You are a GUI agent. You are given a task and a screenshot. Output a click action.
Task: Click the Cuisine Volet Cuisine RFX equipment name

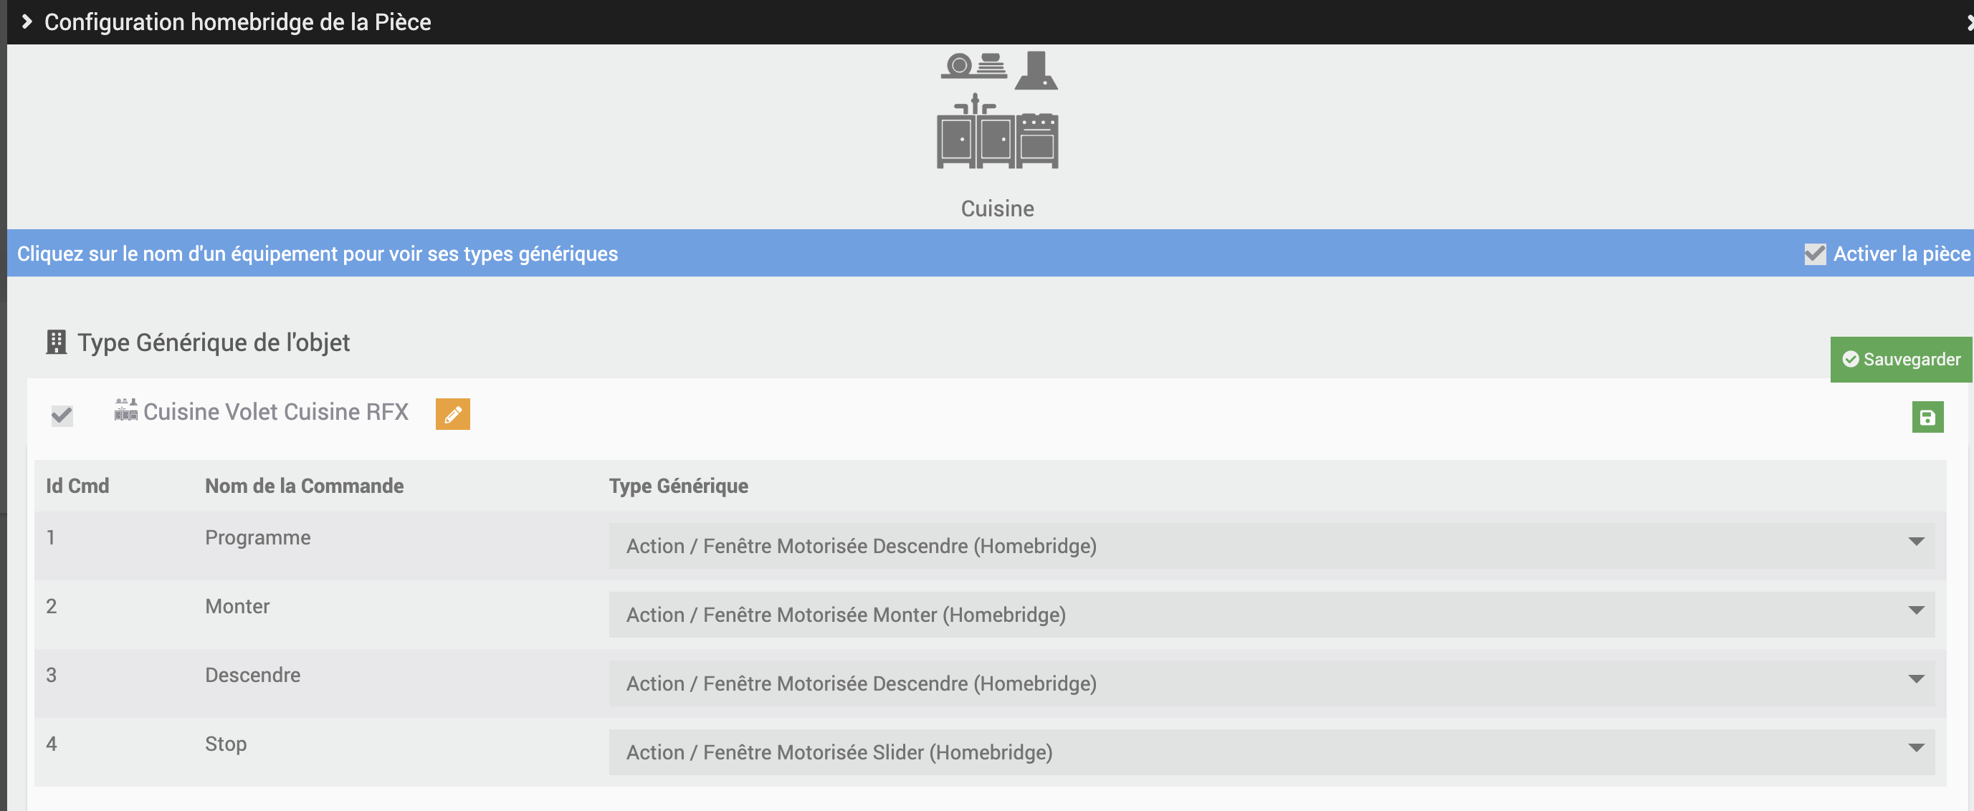click(x=276, y=412)
